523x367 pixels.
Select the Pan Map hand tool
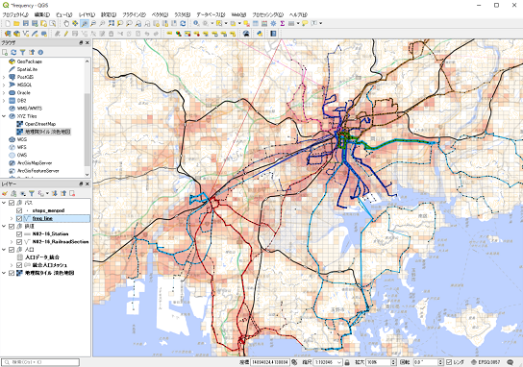click(66, 23)
